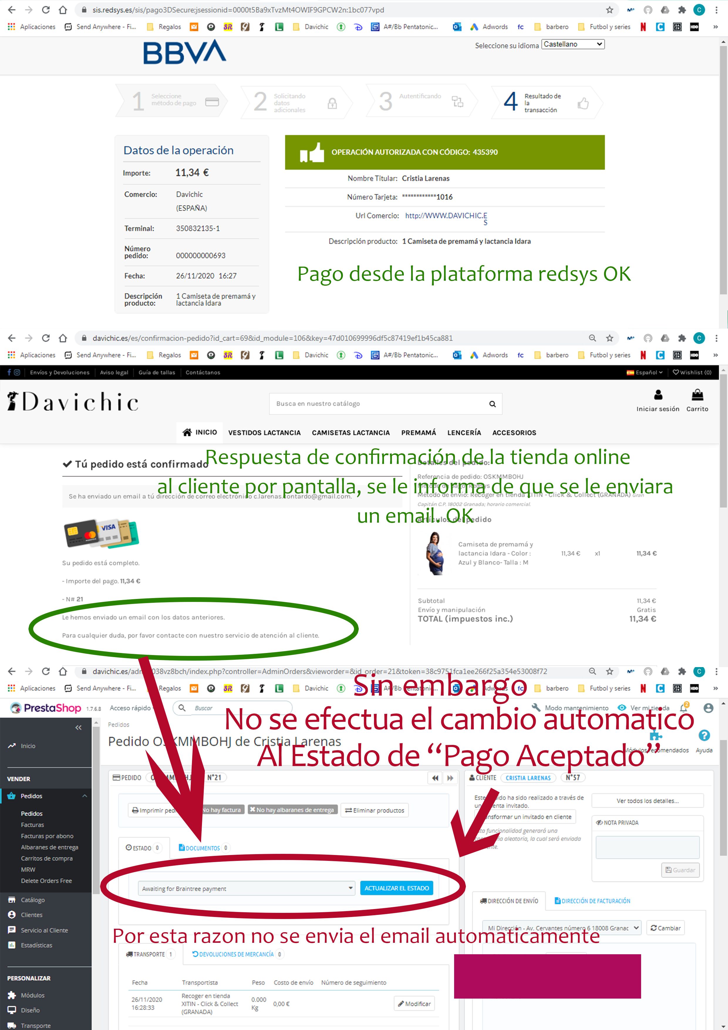Open Facturas in the sidebar
Image resolution: width=728 pixels, height=1030 pixels.
point(32,824)
